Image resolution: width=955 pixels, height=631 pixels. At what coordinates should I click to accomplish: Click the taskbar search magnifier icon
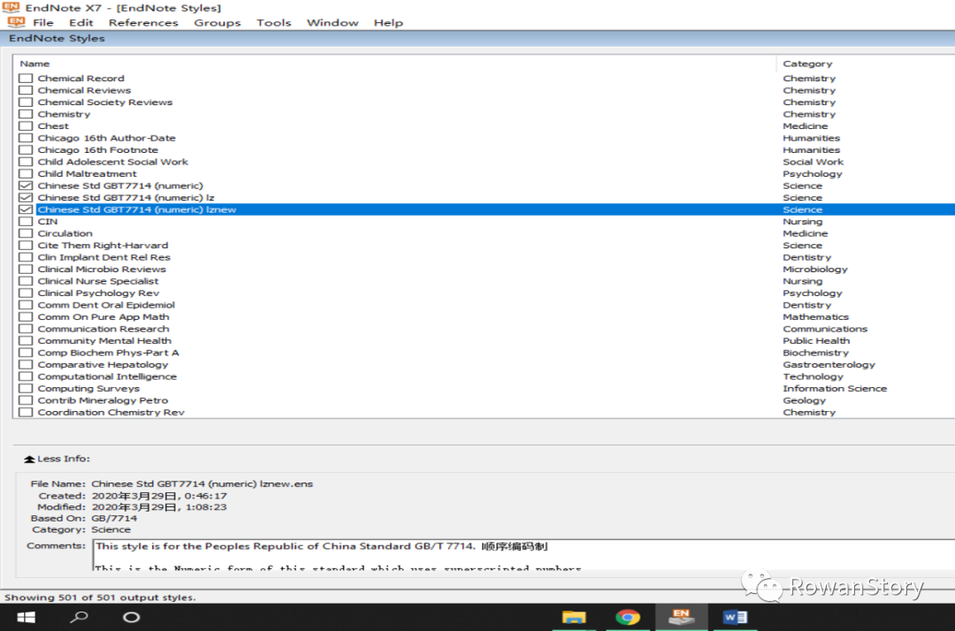[80, 617]
